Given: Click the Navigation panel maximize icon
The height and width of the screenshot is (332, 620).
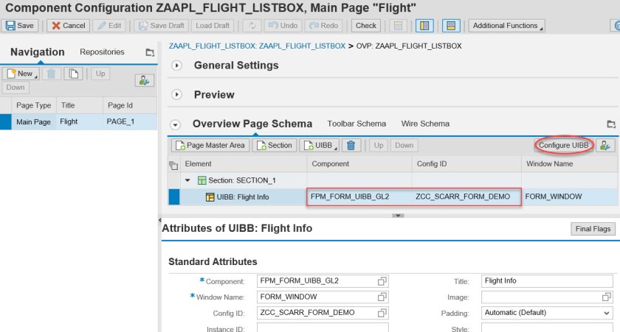Looking at the screenshot, I should coord(150,52).
